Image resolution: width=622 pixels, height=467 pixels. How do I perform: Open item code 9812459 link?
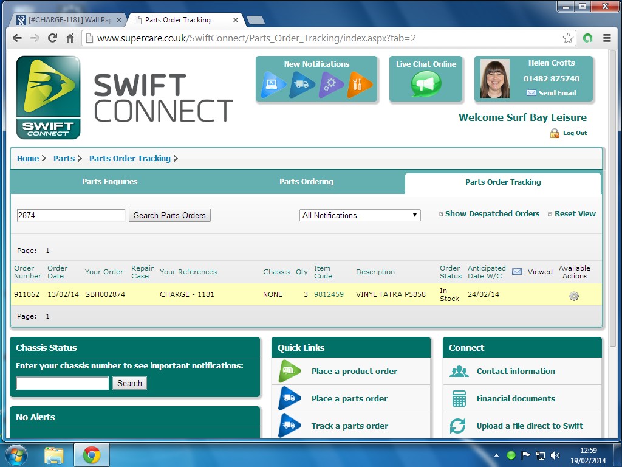(x=329, y=294)
